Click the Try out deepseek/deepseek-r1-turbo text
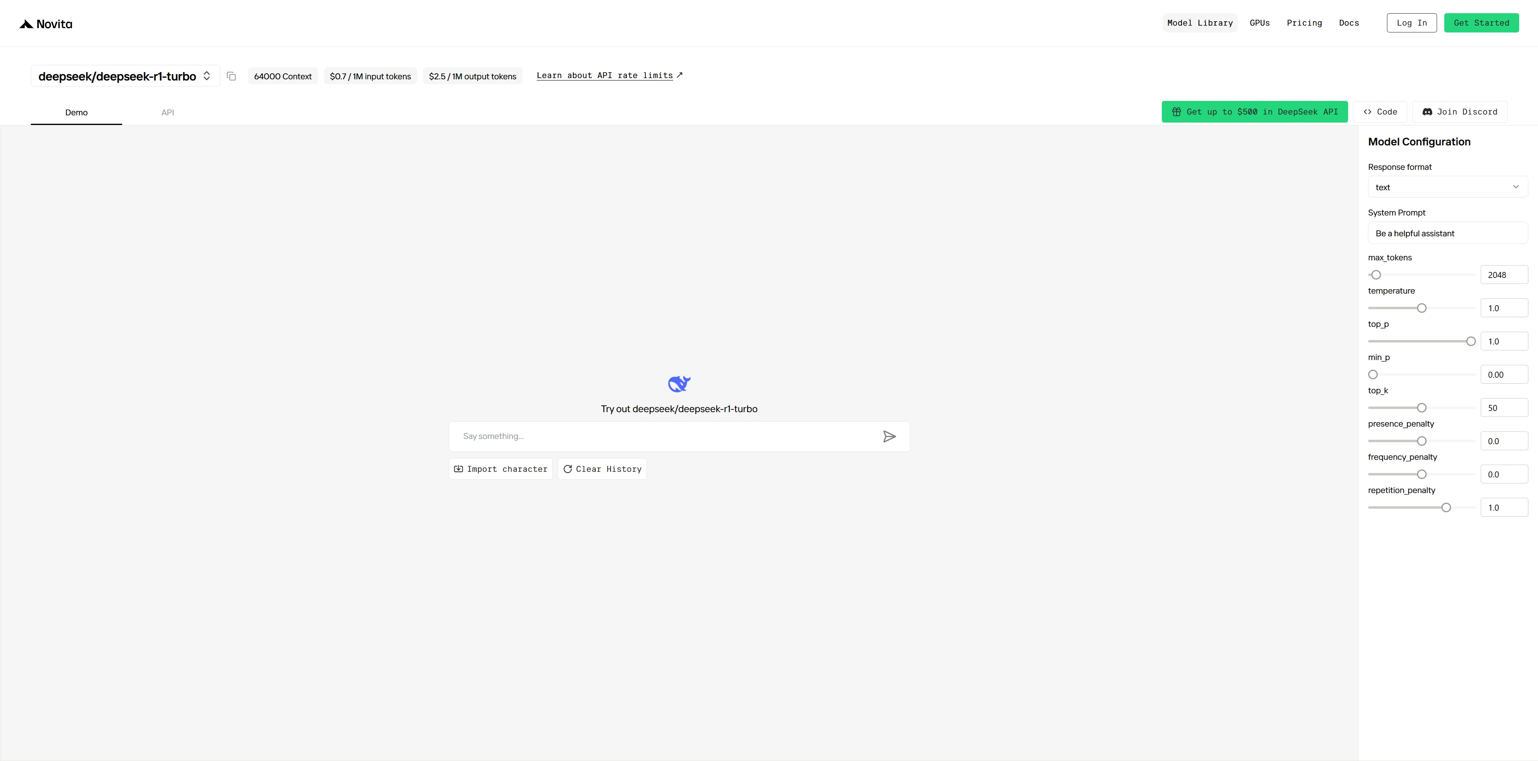 pos(679,409)
